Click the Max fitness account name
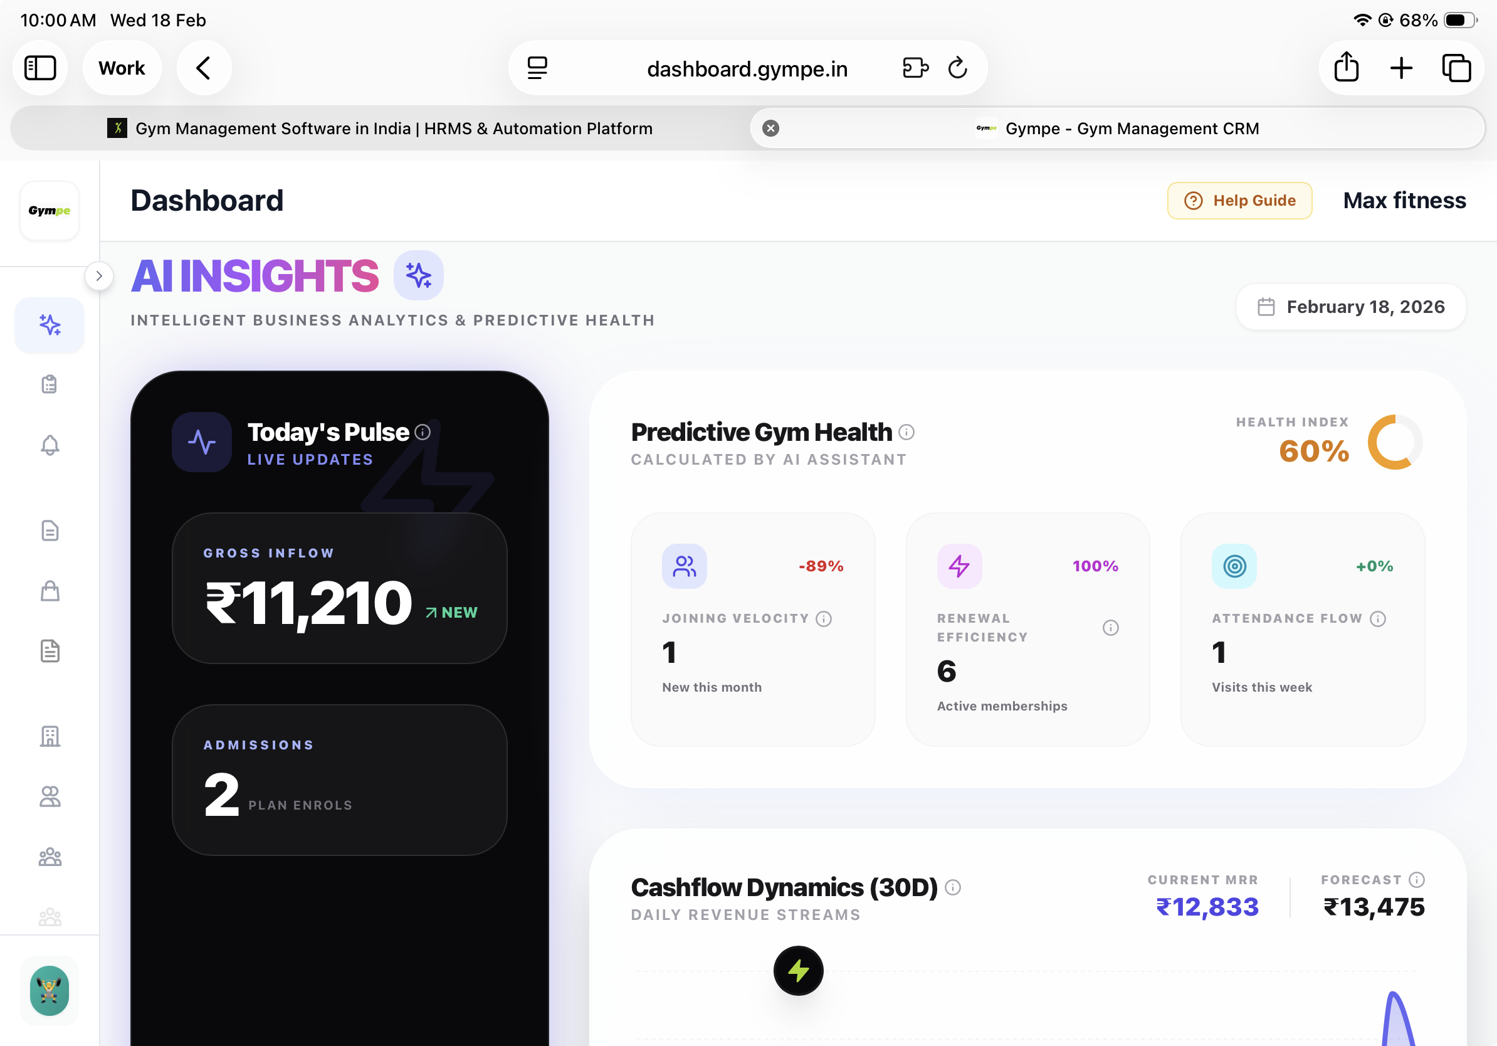This screenshot has width=1497, height=1046. [x=1404, y=201]
